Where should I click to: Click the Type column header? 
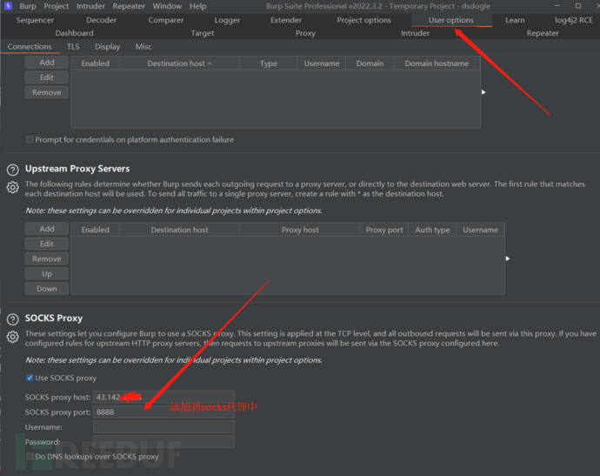269,64
